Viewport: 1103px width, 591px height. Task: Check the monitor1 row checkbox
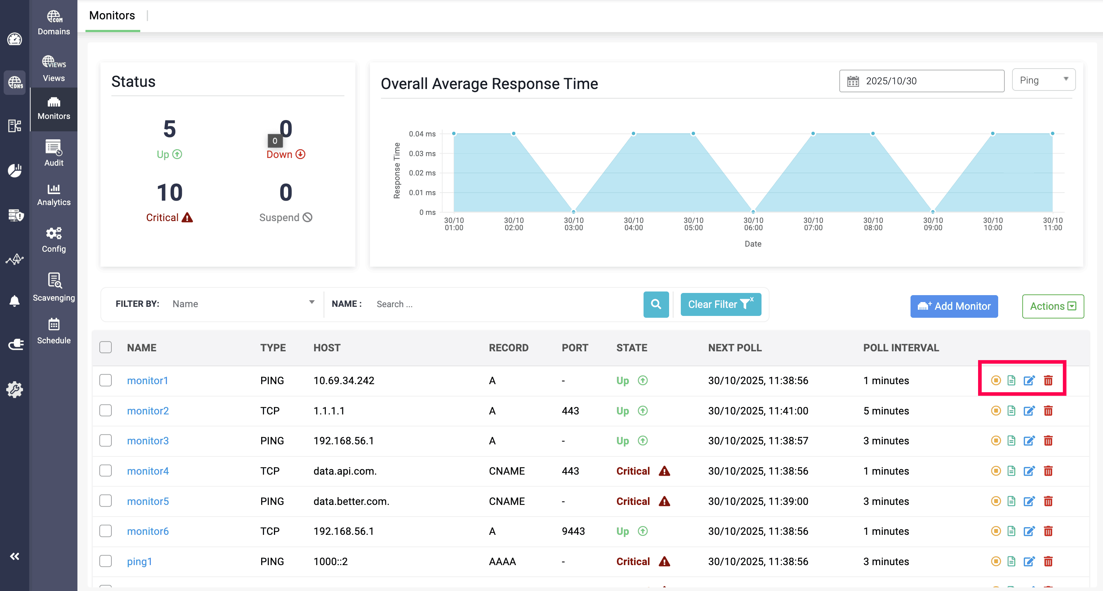[x=105, y=380]
